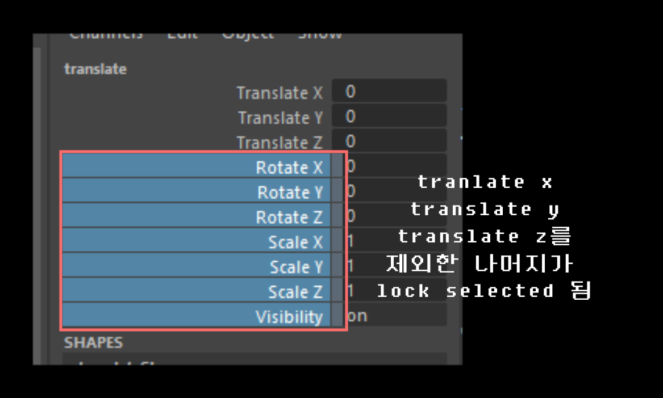This screenshot has width=663, height=398.
Task: Click the Translate Z value field
Action: tap(389, 140)
